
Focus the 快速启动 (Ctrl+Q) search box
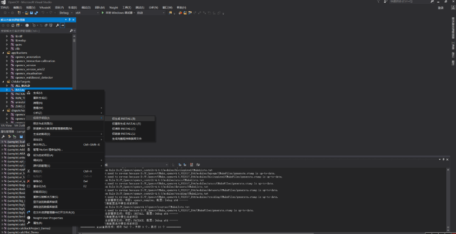[x=411, y=2]
